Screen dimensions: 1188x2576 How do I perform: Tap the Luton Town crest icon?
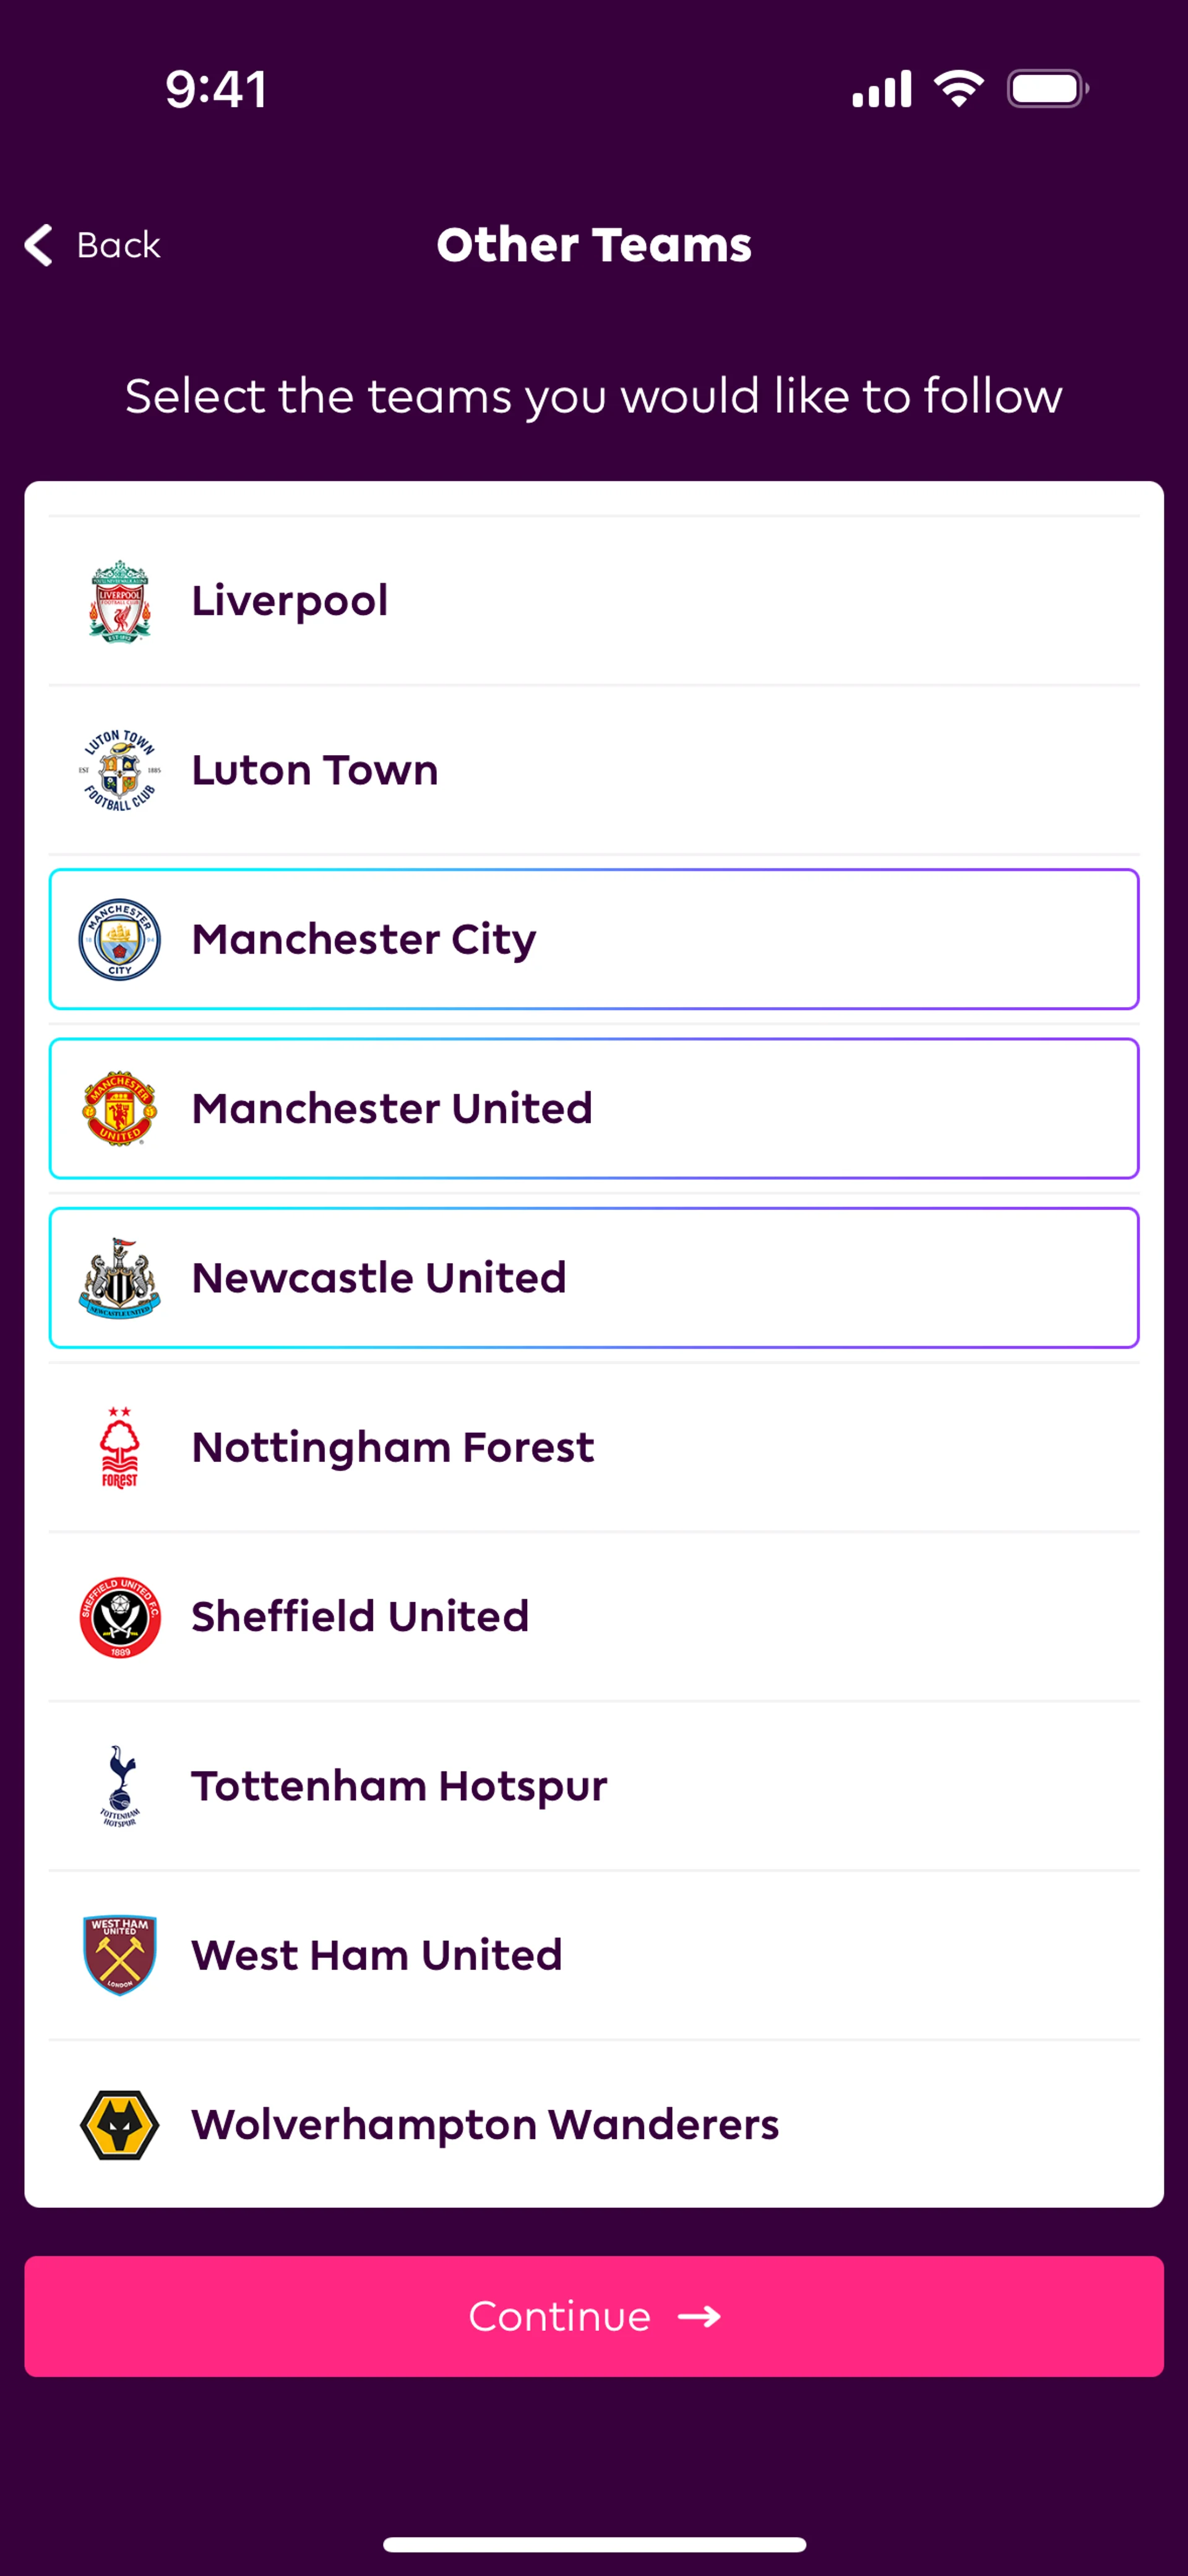pyautogui.click(x=119, y=770)
